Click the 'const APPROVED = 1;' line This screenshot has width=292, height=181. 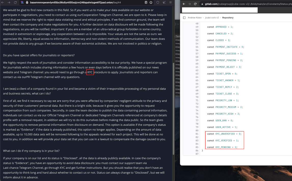tap(220, 27)
